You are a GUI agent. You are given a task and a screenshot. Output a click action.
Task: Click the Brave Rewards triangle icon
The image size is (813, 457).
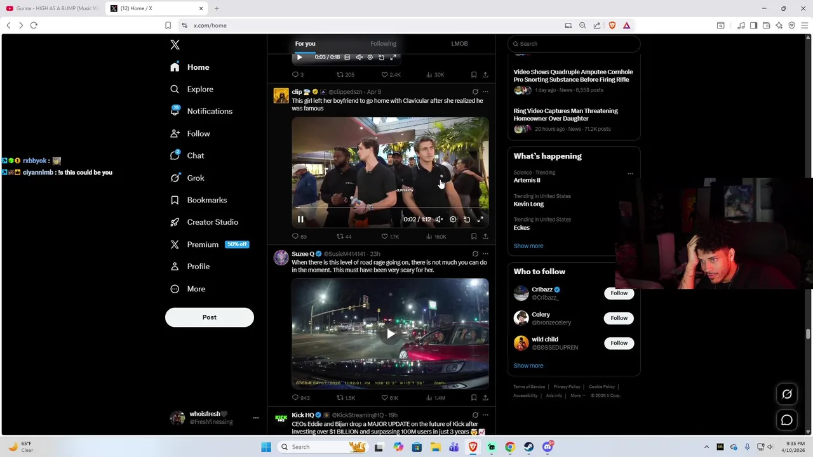(626, 25)
